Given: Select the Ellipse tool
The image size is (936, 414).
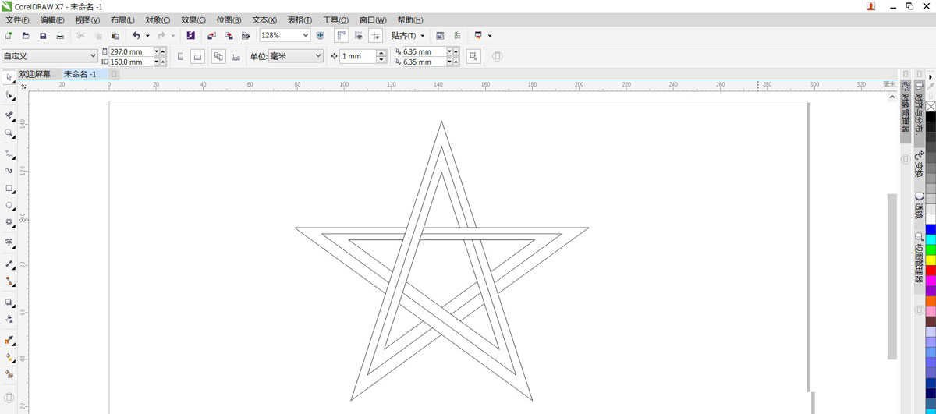Looking at the screenshot, I should (9, 206).
